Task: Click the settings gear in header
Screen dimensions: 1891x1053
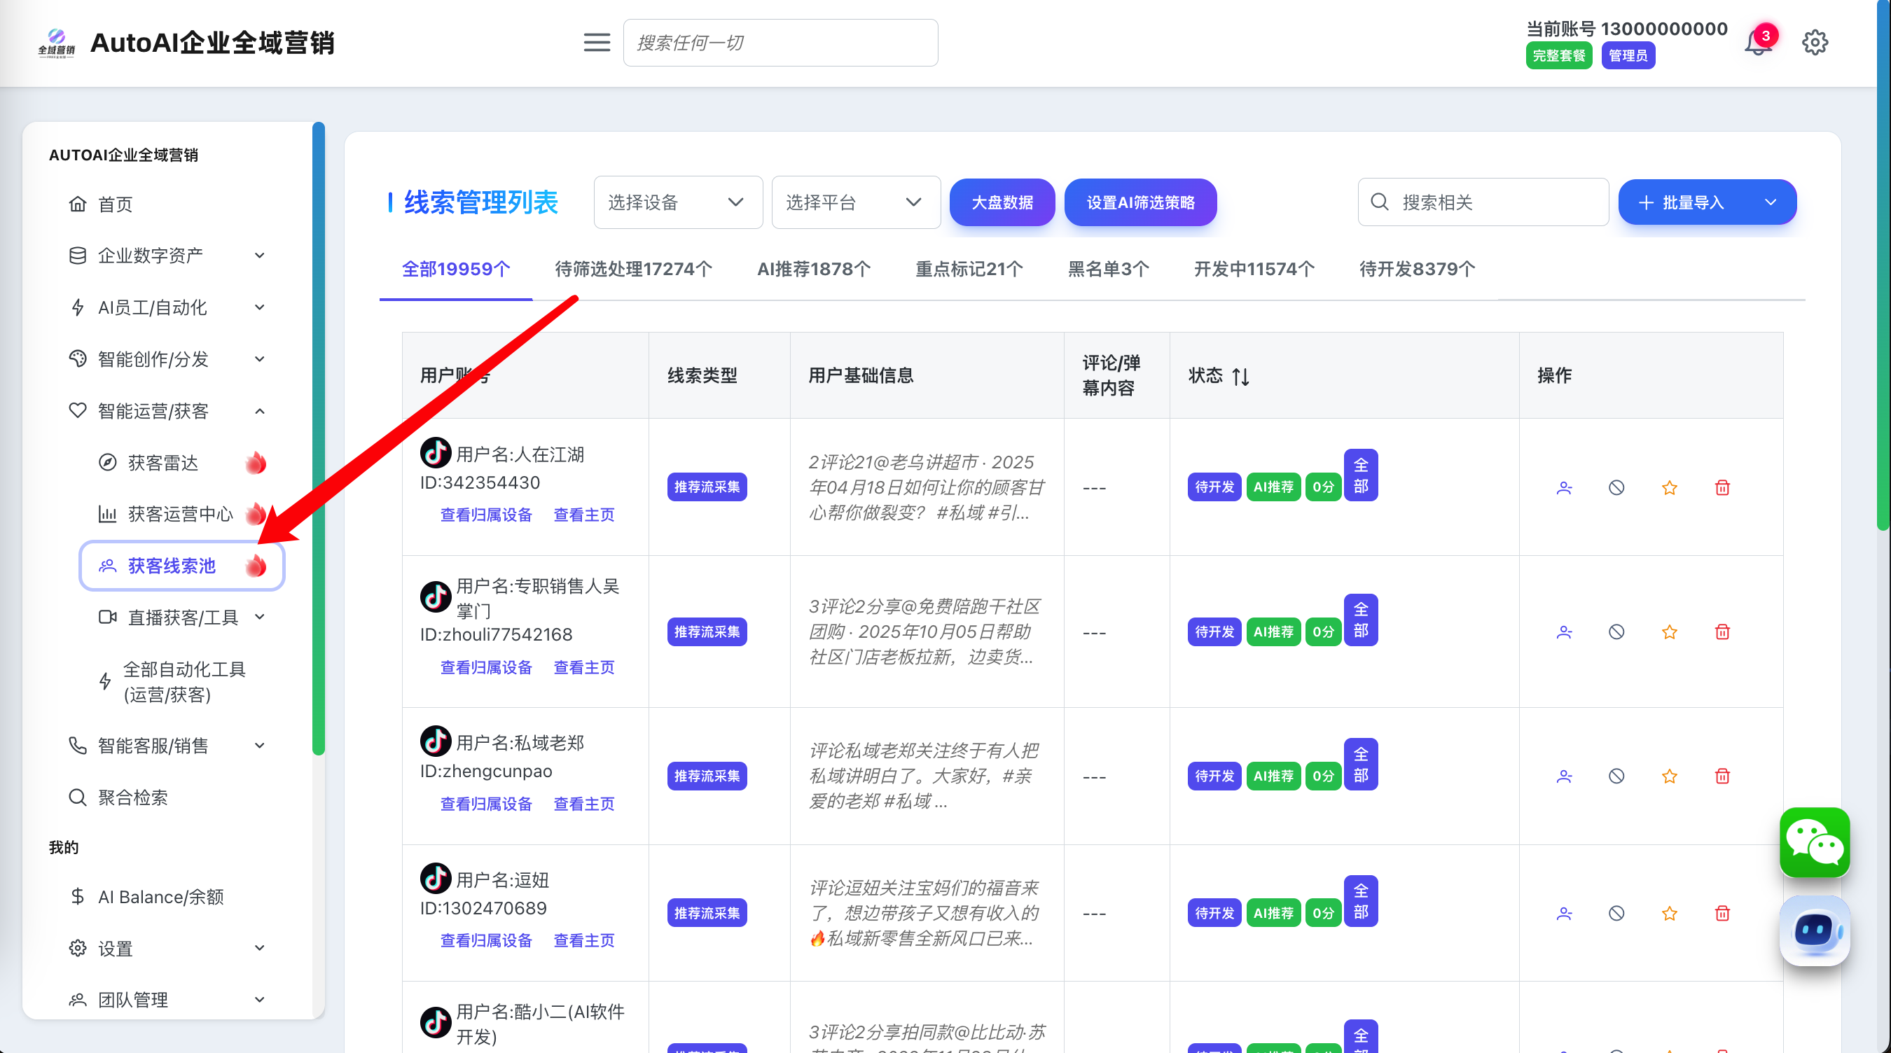Action: coord(1815,43)
